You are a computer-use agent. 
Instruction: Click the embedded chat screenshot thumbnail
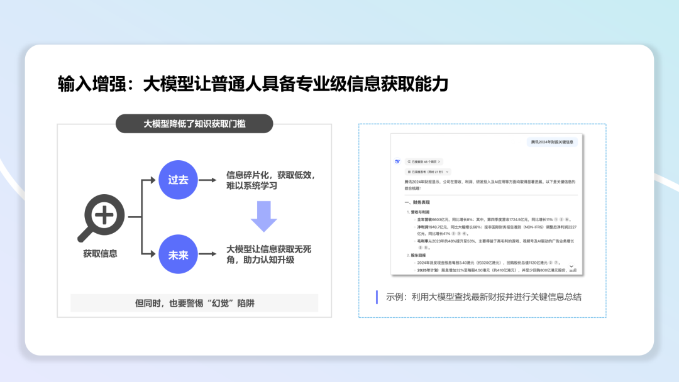click(x=487, y=204)
